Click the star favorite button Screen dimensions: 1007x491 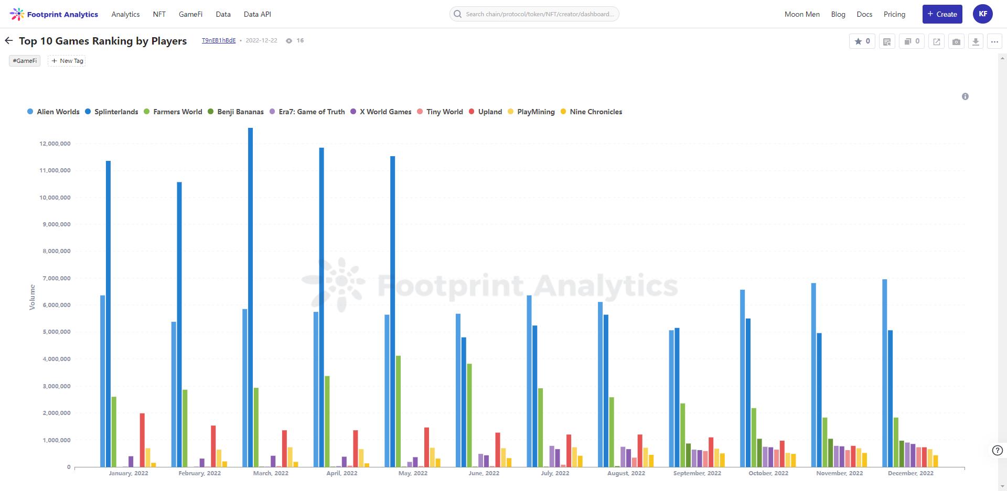coord(862,41)
